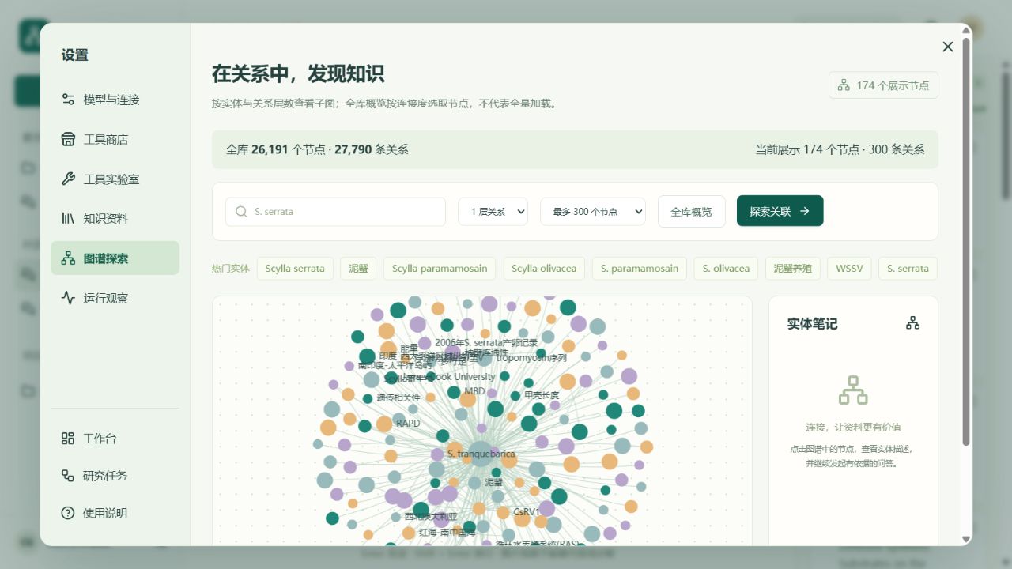The height and width of the screenshot is (569, 1012).
Task: Open 运行观察 section
Action: tap(115, 298)
